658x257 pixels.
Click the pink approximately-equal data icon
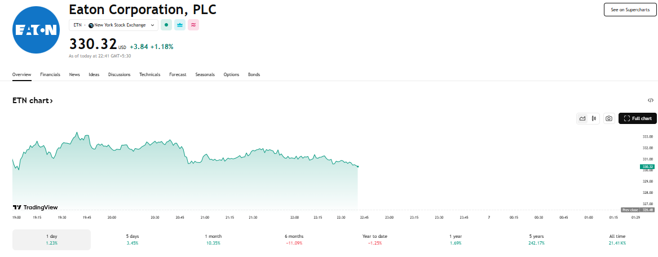point(193,25)
